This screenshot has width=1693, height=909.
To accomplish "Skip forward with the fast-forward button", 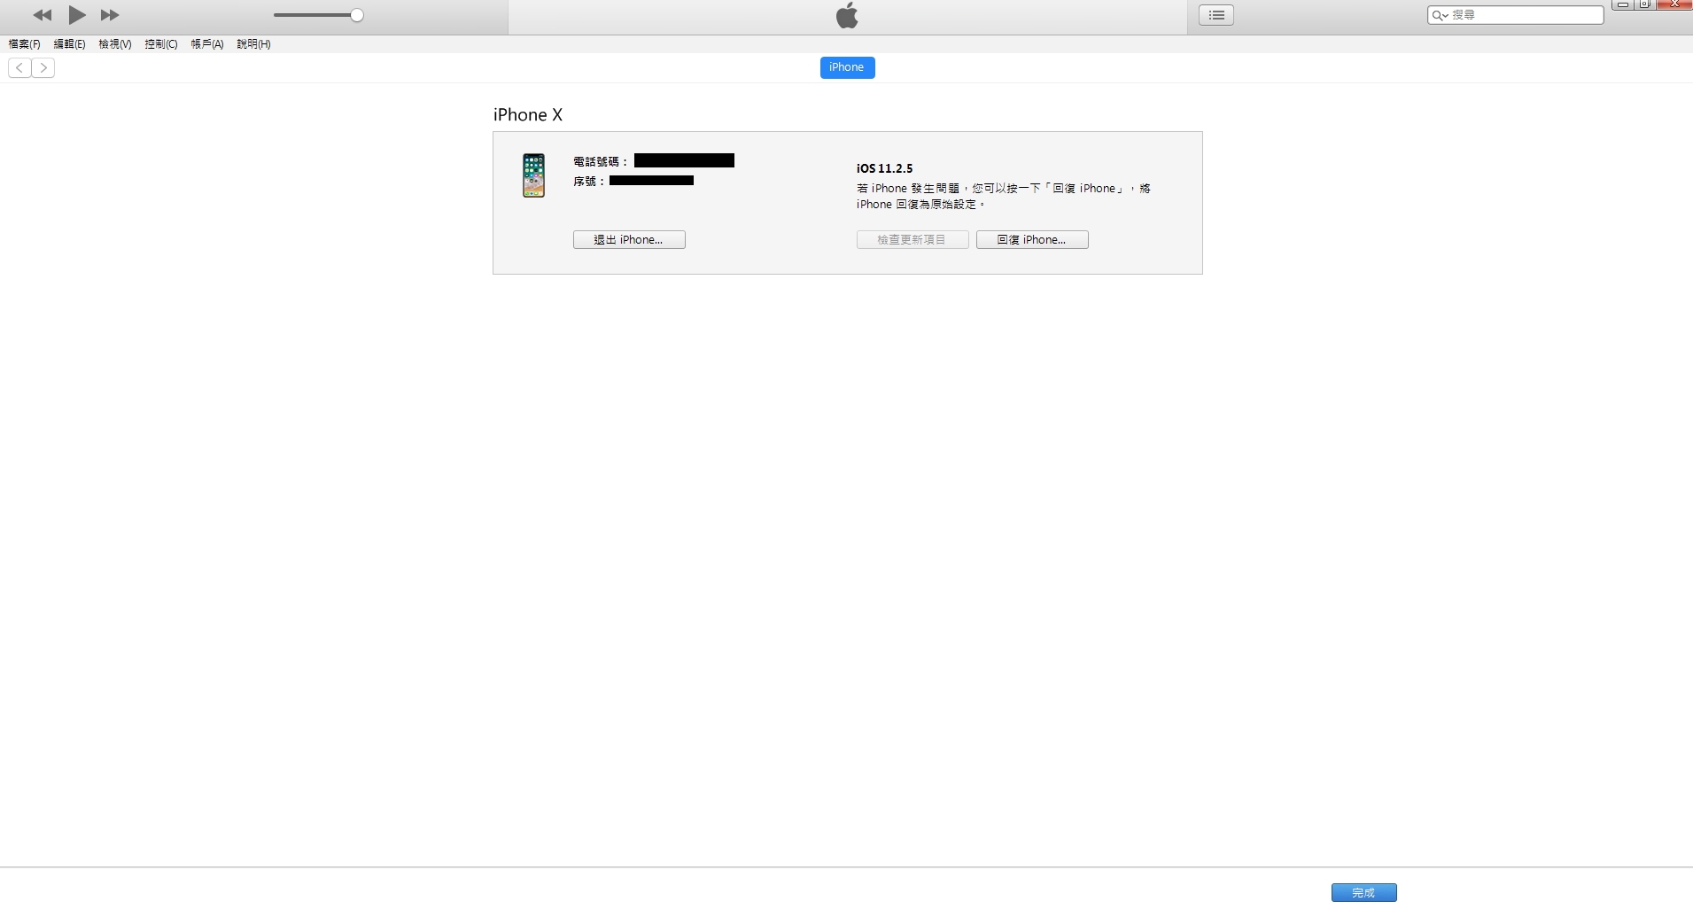I will point(110,15).
